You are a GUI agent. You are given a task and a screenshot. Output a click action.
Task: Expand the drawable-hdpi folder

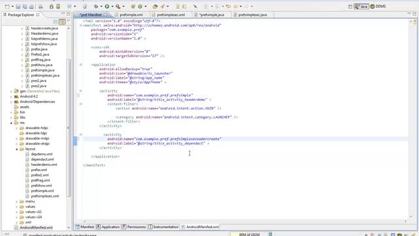point(16,128)
